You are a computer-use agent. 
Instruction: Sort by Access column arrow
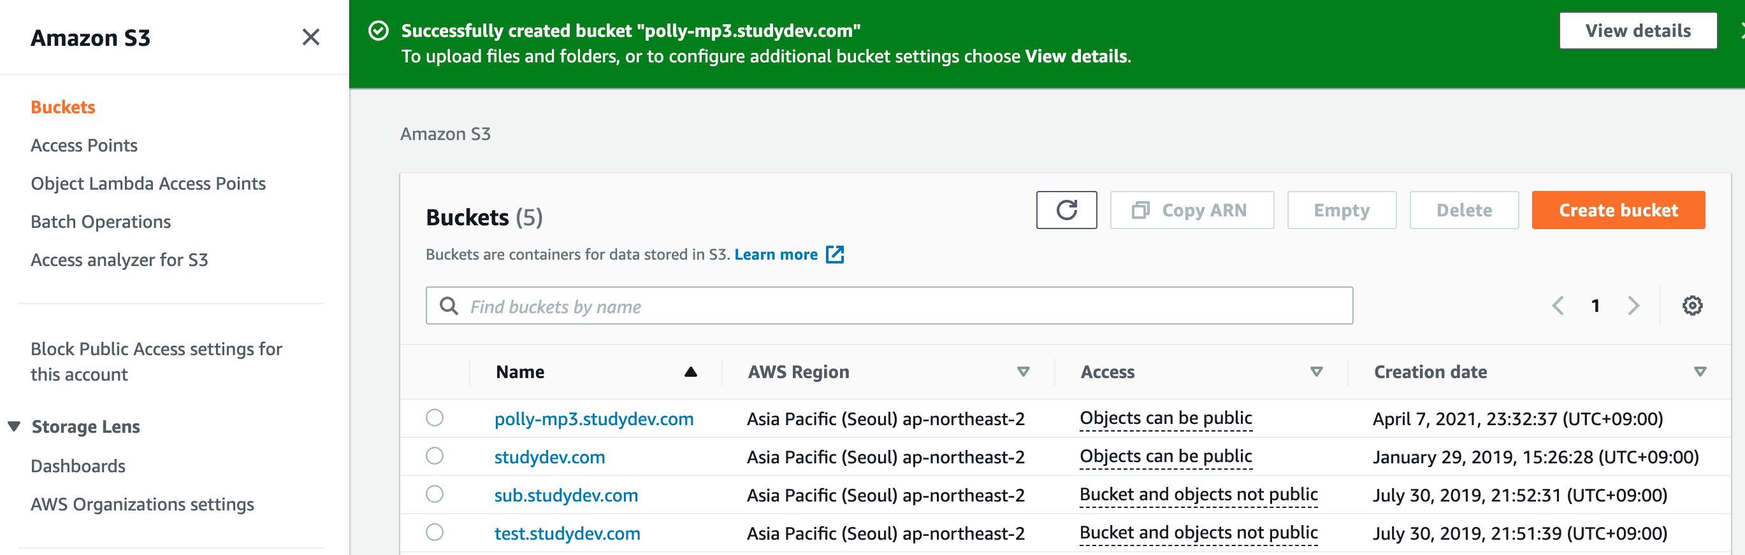pos(1316,372)
